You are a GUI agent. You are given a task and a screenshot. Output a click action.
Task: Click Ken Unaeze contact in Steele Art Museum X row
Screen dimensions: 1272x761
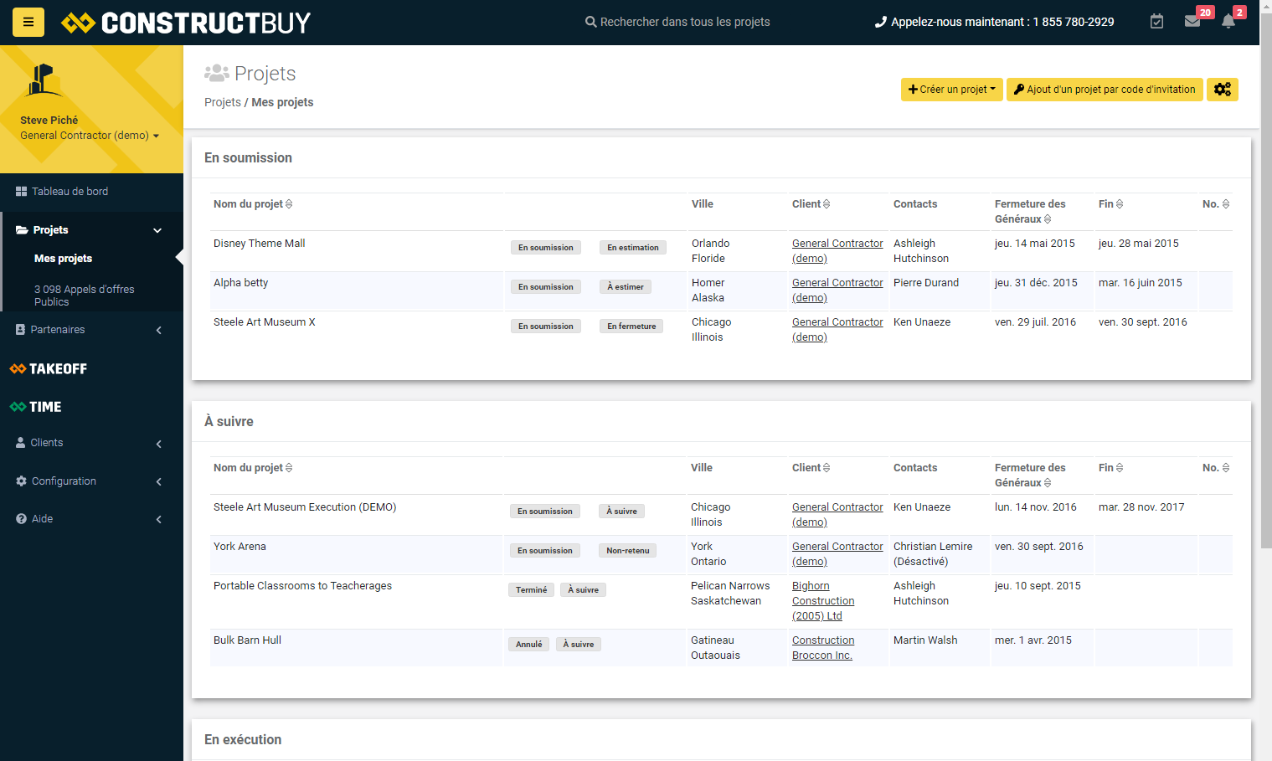point(922,322)
